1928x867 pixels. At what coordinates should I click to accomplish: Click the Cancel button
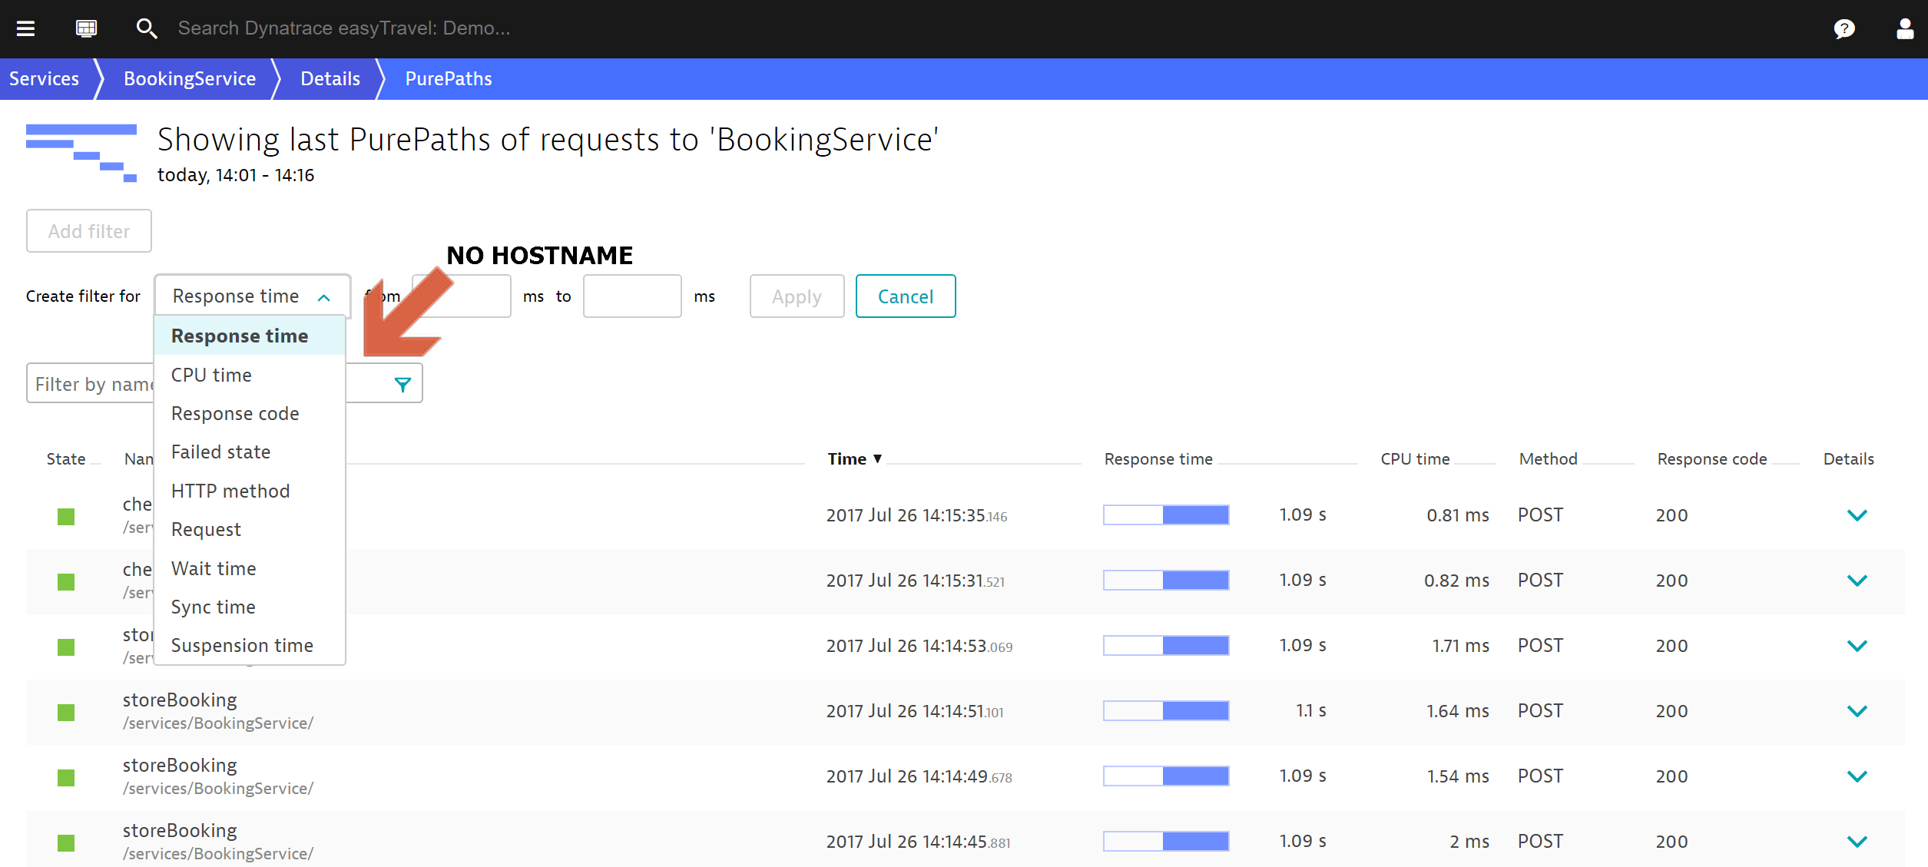coord(905,296)
